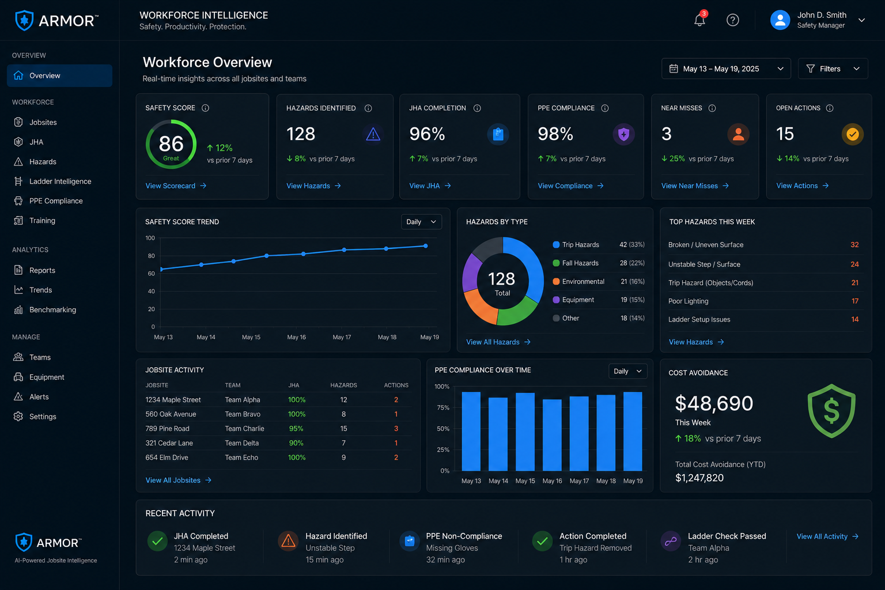Open the notifications bell
The image size is (885, 590).
coord(699,20)
